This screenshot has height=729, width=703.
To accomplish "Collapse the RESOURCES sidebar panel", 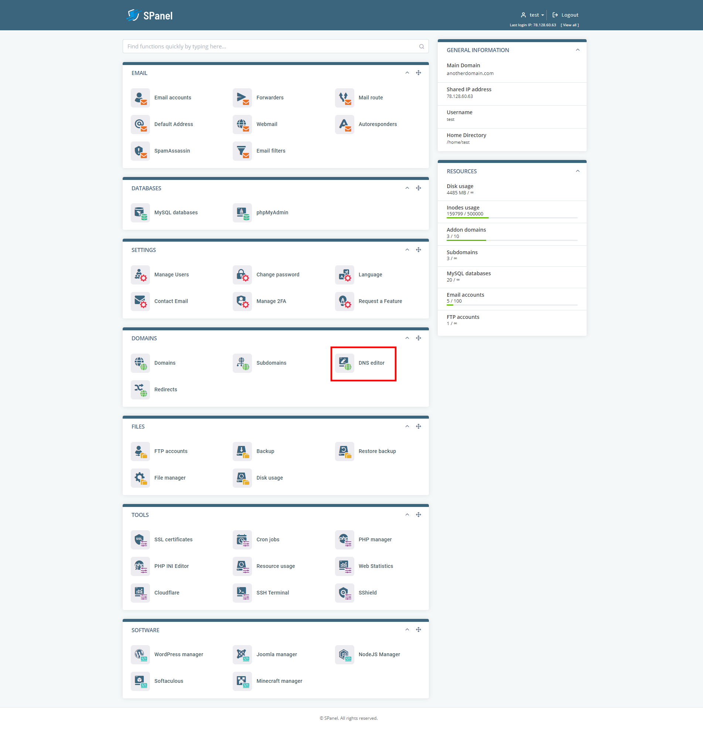I will (578, 171).
